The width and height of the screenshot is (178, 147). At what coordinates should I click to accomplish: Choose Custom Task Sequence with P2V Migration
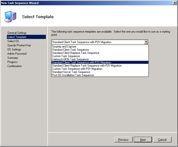(100, 69)
